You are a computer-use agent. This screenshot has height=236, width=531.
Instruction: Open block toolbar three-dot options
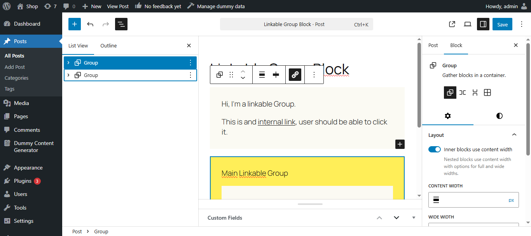pos(314,75)
